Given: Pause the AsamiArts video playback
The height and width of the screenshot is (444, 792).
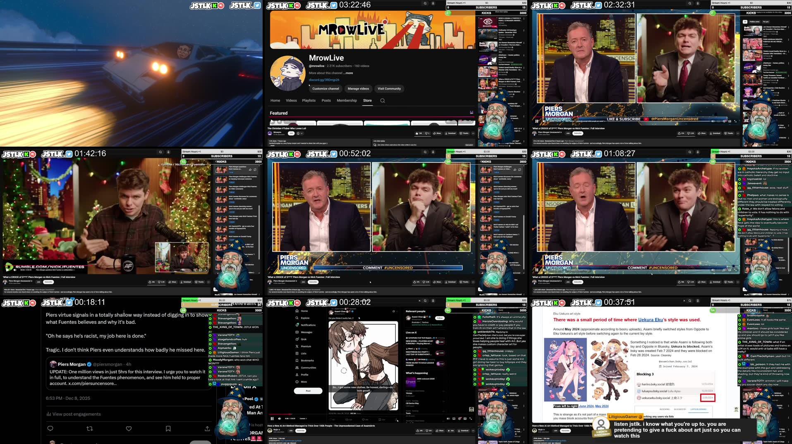Looking at the screenshot, I should [272, 418].
